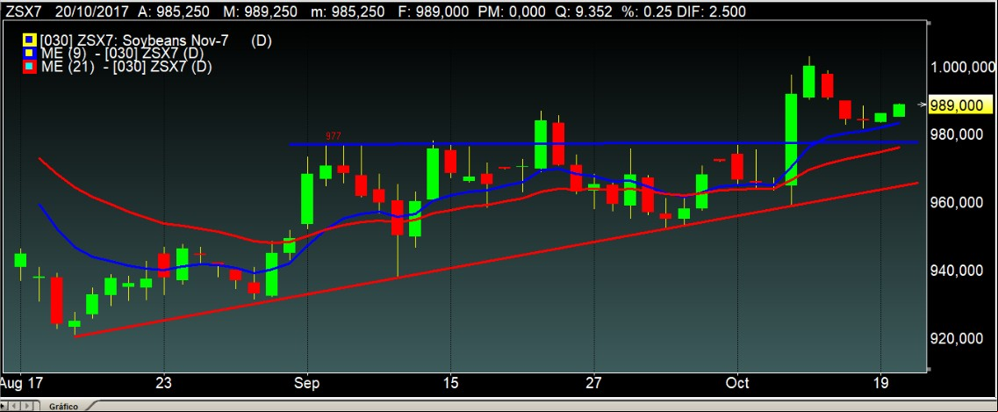Click the red 977 resistance level label

333,136
